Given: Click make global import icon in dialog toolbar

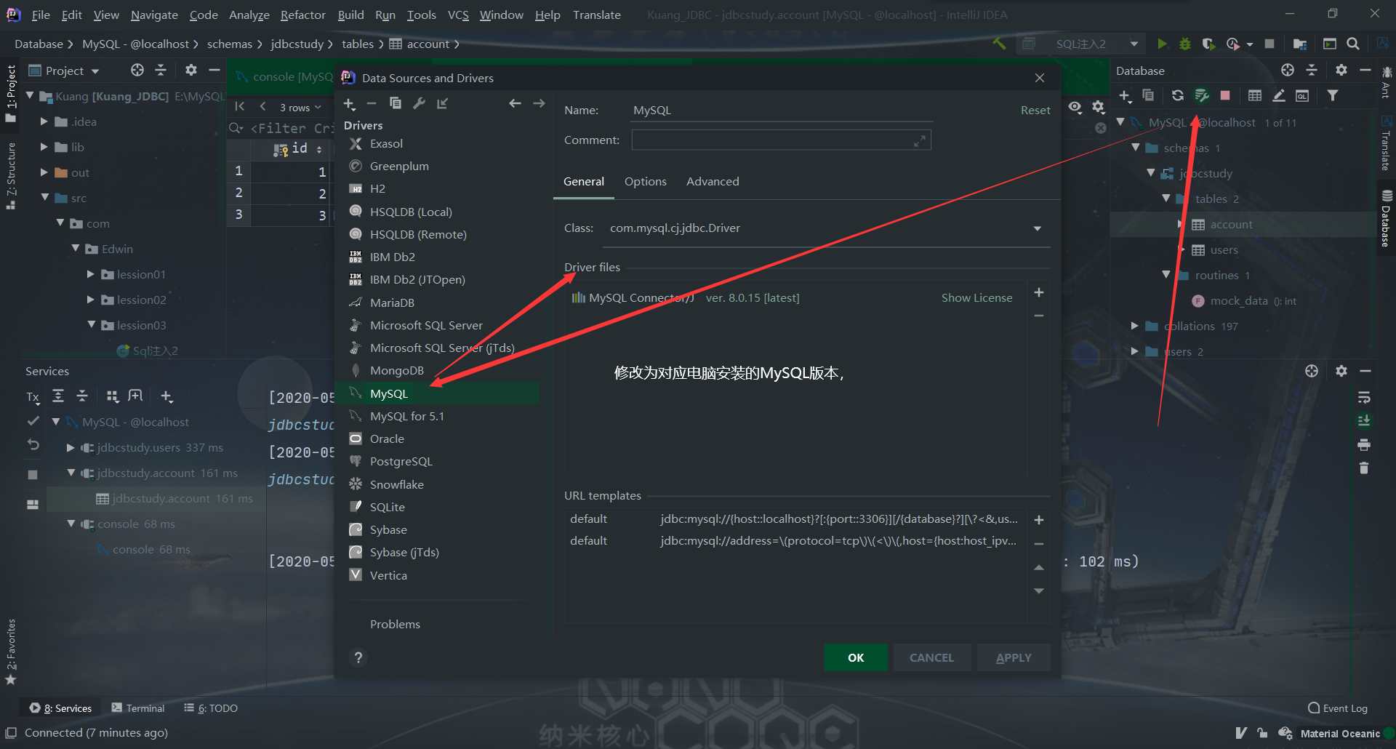Looking at the screenshot, I should [x=442, y=103].
